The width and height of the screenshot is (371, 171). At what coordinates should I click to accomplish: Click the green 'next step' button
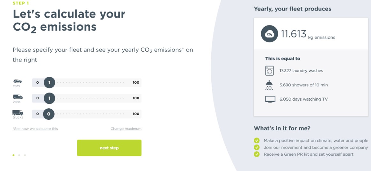[x=109, y=148]
